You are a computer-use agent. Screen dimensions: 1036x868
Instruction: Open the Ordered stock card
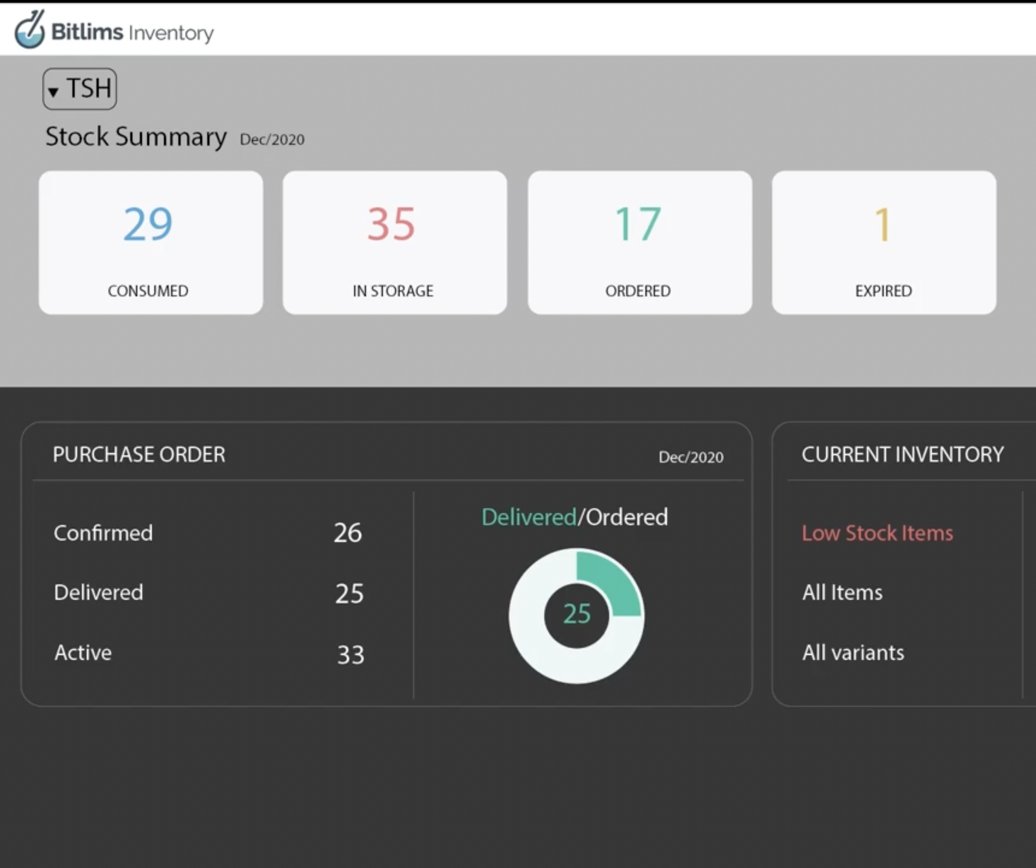639,242
